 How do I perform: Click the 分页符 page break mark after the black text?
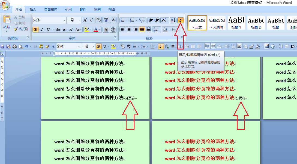[x=130, y=98]
